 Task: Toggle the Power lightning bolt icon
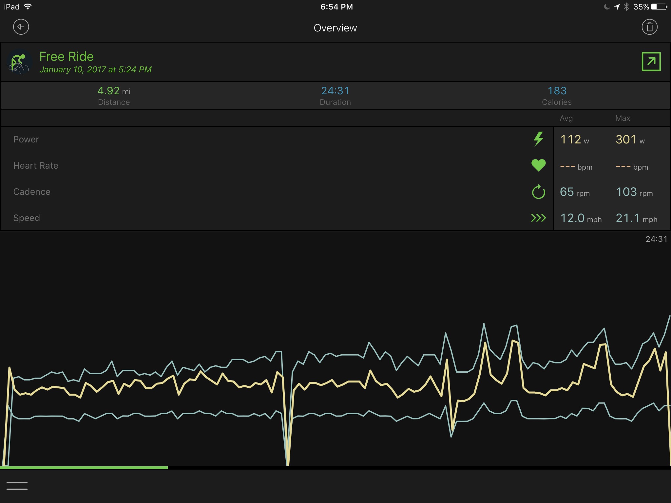(538, 139)
